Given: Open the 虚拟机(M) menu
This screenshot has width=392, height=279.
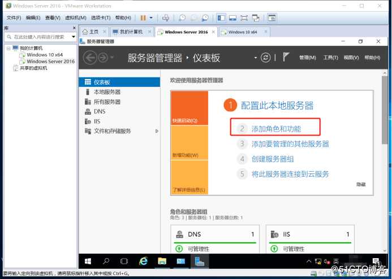Looking at the screenshot, I should 76,18.
